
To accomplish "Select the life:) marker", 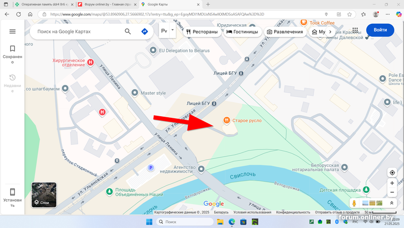I will 387,102.
